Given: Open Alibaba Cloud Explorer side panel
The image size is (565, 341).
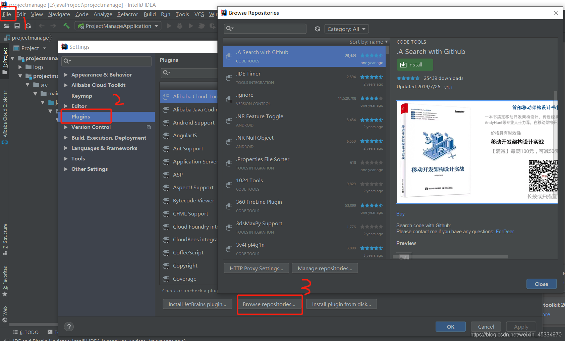Looking at the screenshot, I should 5,117.
